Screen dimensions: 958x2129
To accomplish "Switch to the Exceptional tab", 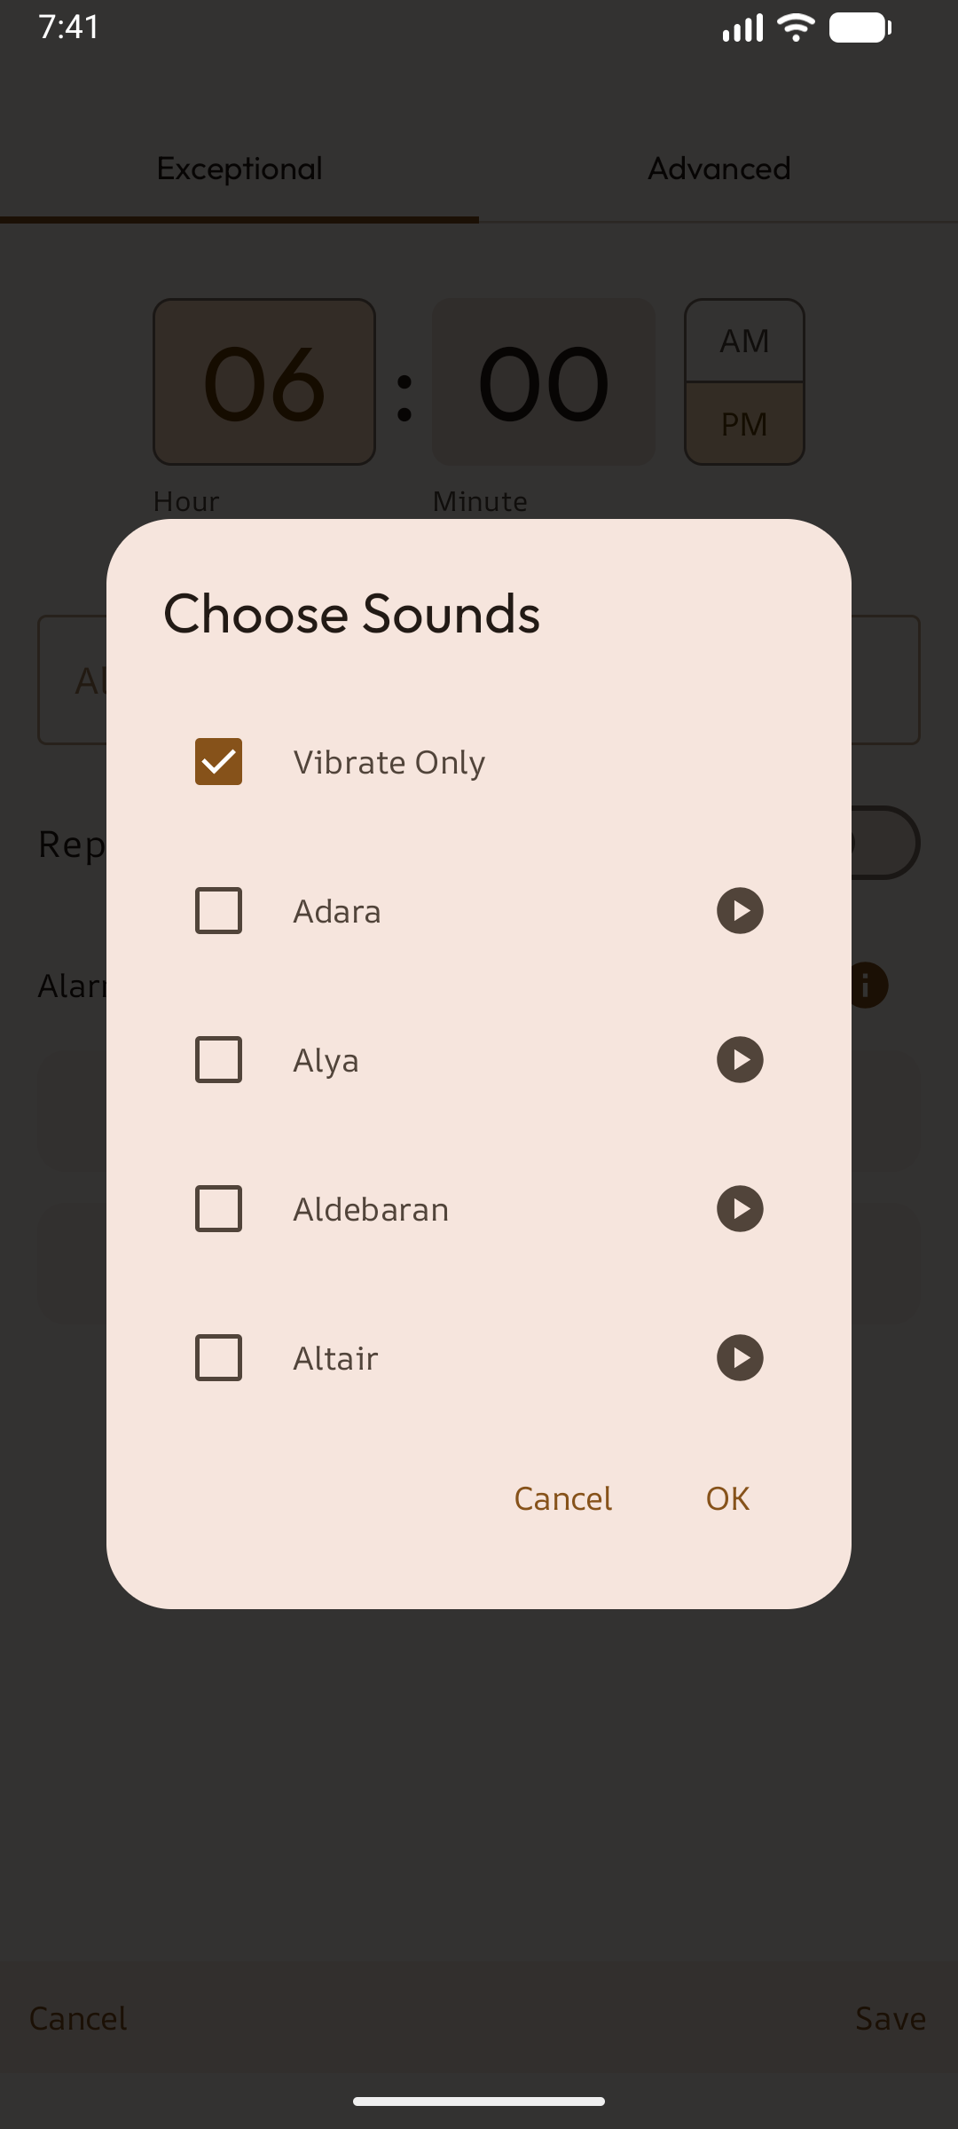I will (239, 169).
